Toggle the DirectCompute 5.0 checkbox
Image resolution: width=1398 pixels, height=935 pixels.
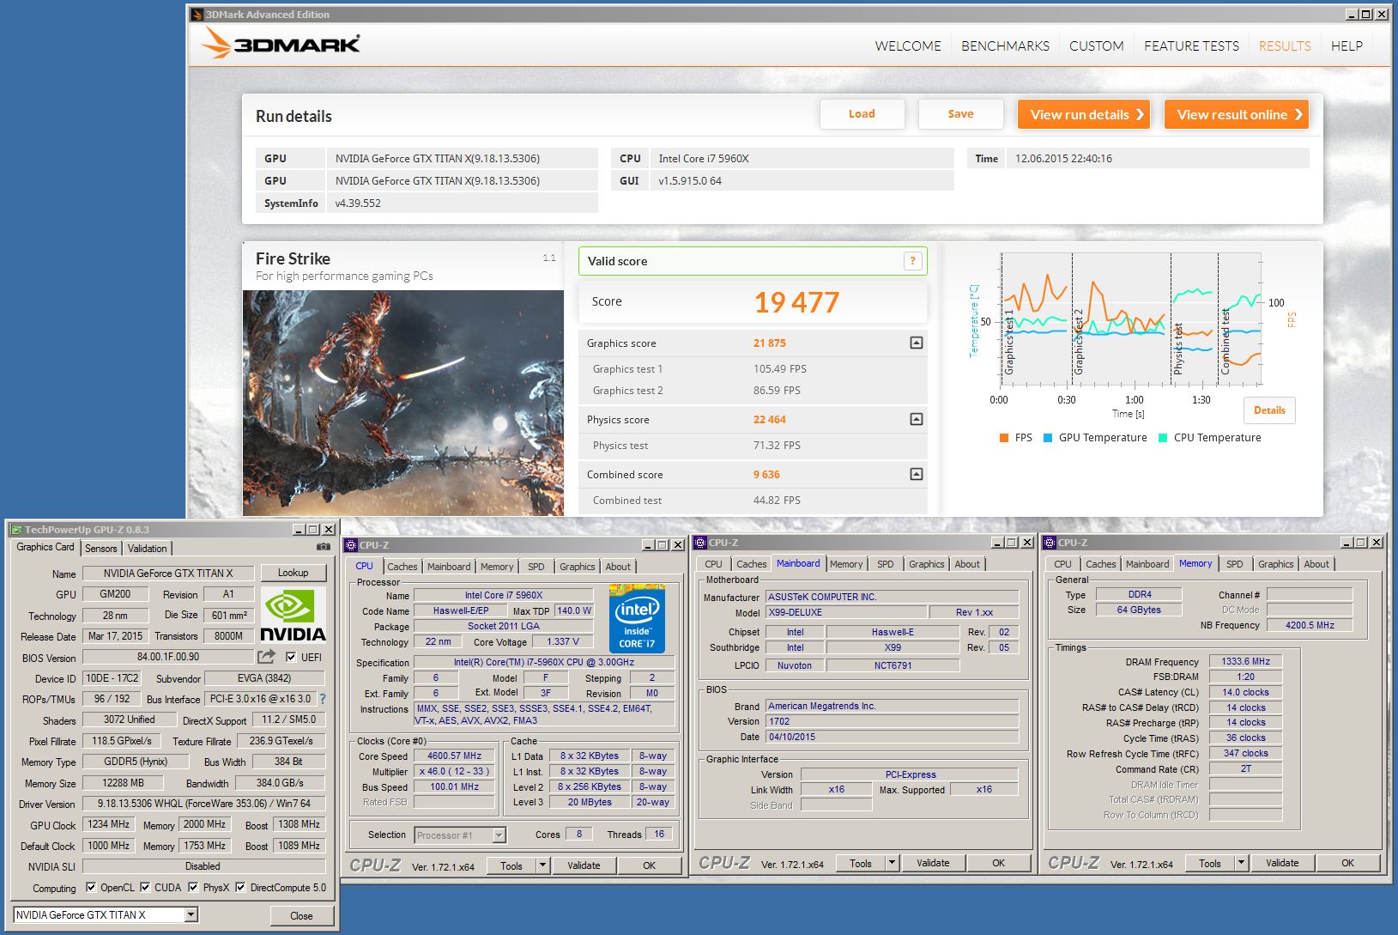(x=240, y=887)
